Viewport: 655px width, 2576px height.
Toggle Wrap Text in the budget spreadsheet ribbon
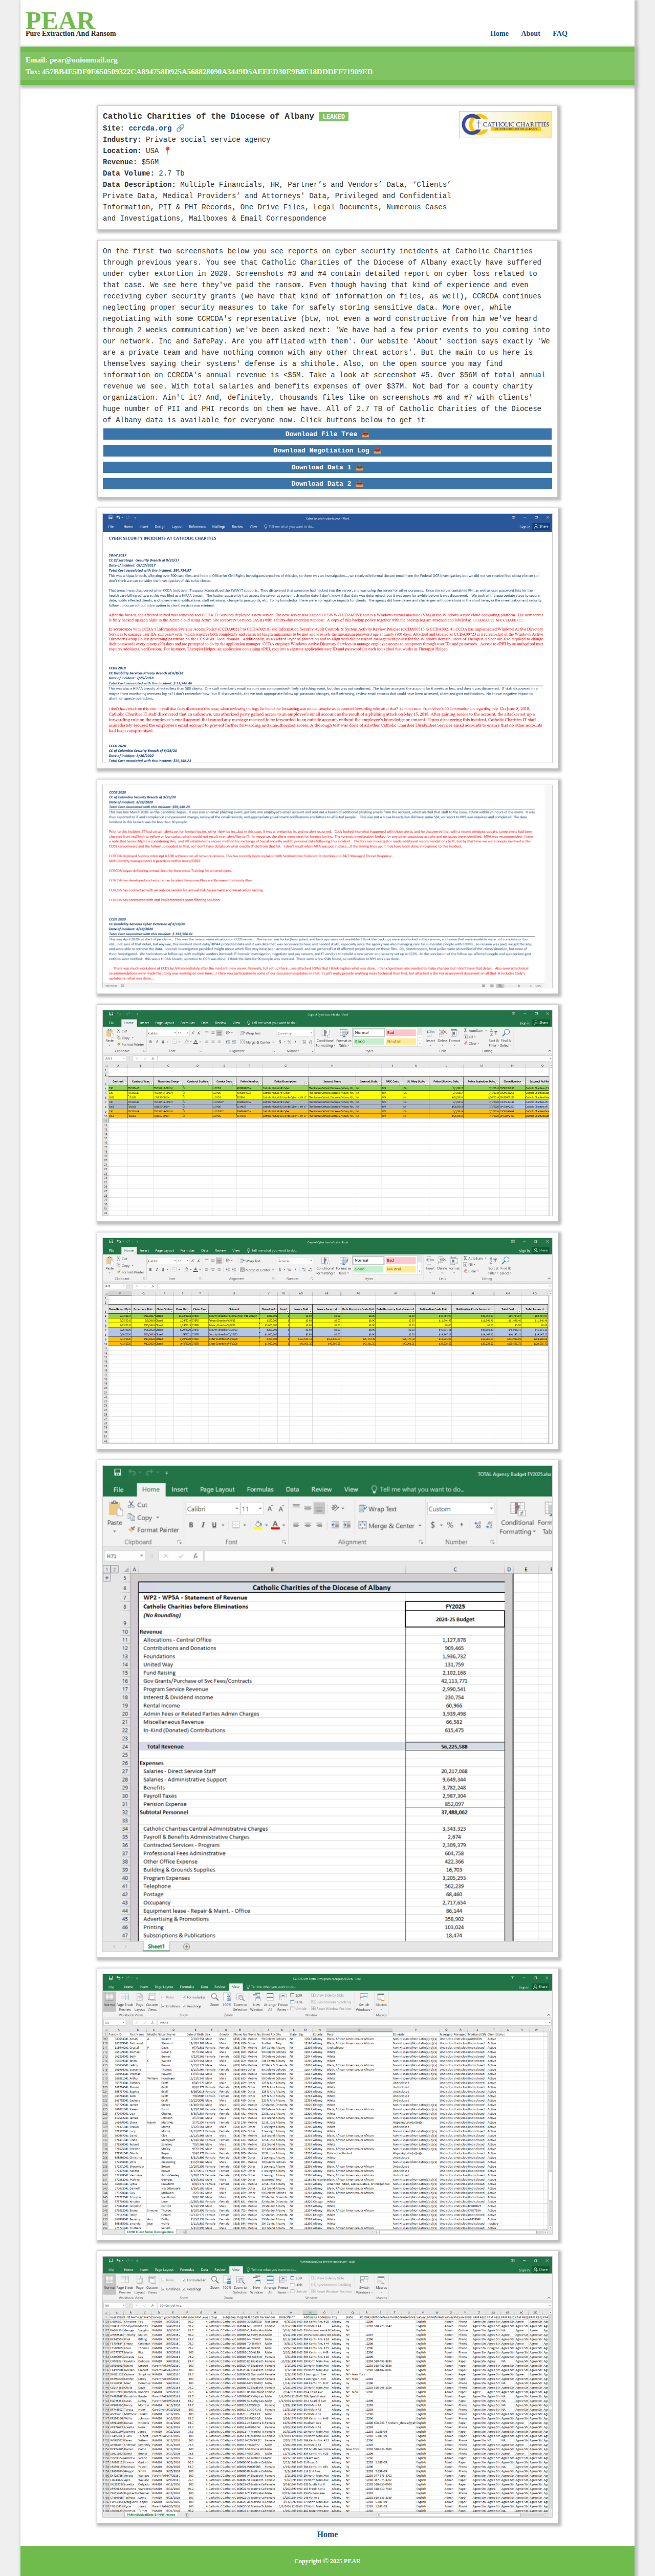pos(377,1509)
